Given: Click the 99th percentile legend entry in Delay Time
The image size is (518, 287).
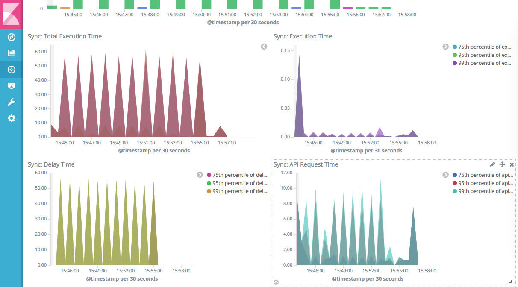Looking at the screenshot, I should (240, 191).
